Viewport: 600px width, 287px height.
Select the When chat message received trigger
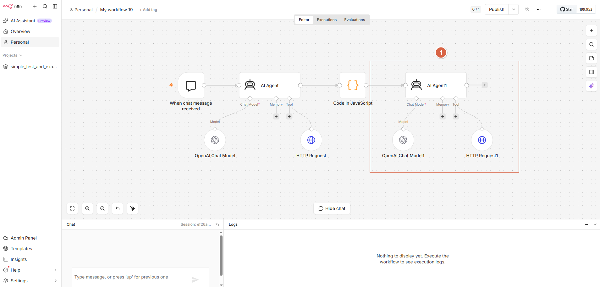click(191, 85)
